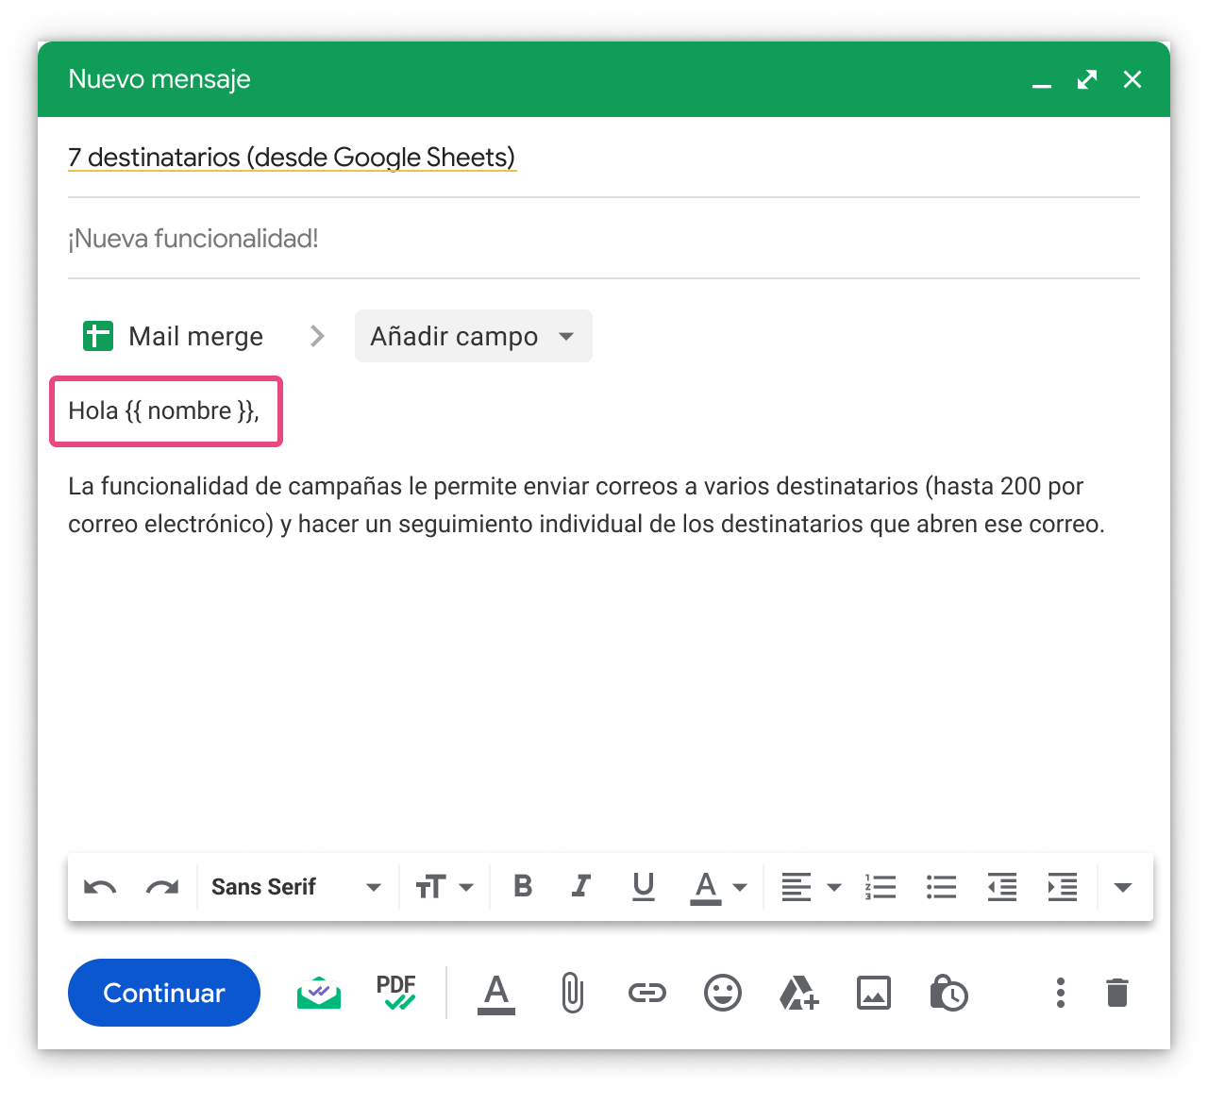Toggle confidential mode lock-clock icon
This screenshot has height=1104, width=1208.
pos(948,993)
